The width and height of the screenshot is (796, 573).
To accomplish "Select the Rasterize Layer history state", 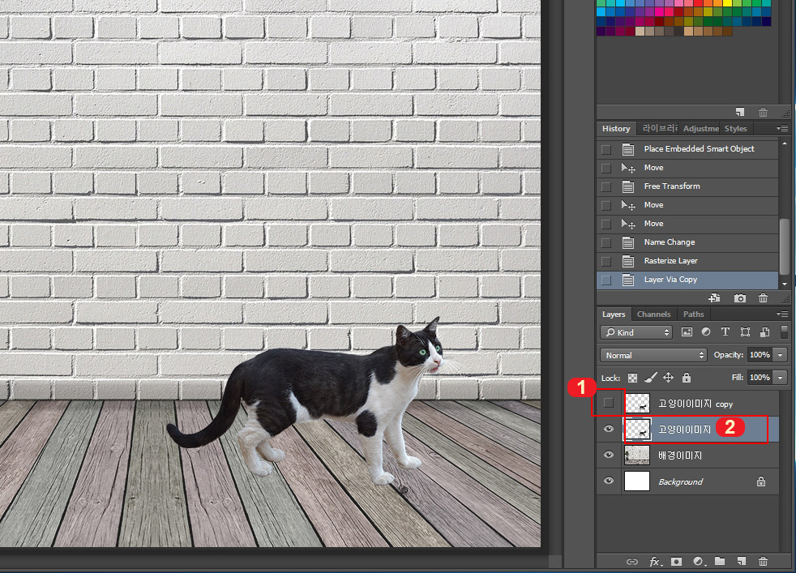I will (688, 261).
